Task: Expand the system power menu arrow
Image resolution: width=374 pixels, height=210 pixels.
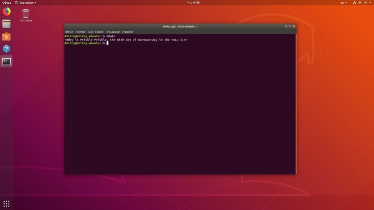Action: [x=370, y=3]
